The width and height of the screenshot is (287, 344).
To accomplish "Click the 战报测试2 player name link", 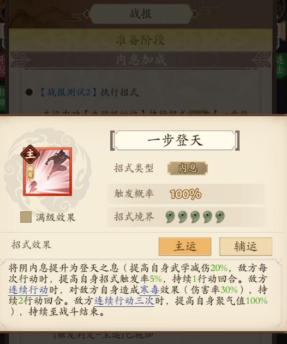I will (x=68, y=92).
